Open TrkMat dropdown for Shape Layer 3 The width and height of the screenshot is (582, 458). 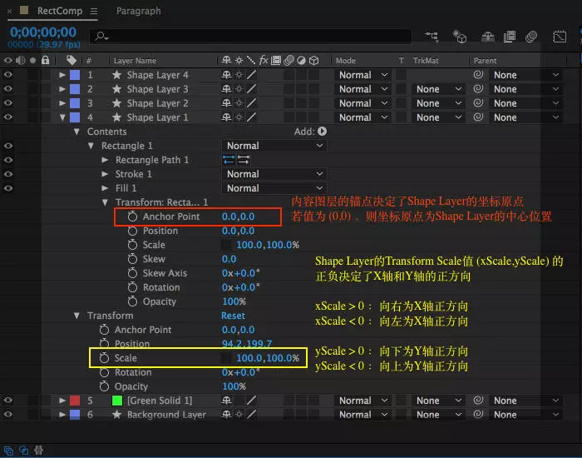tap(438, 89)
